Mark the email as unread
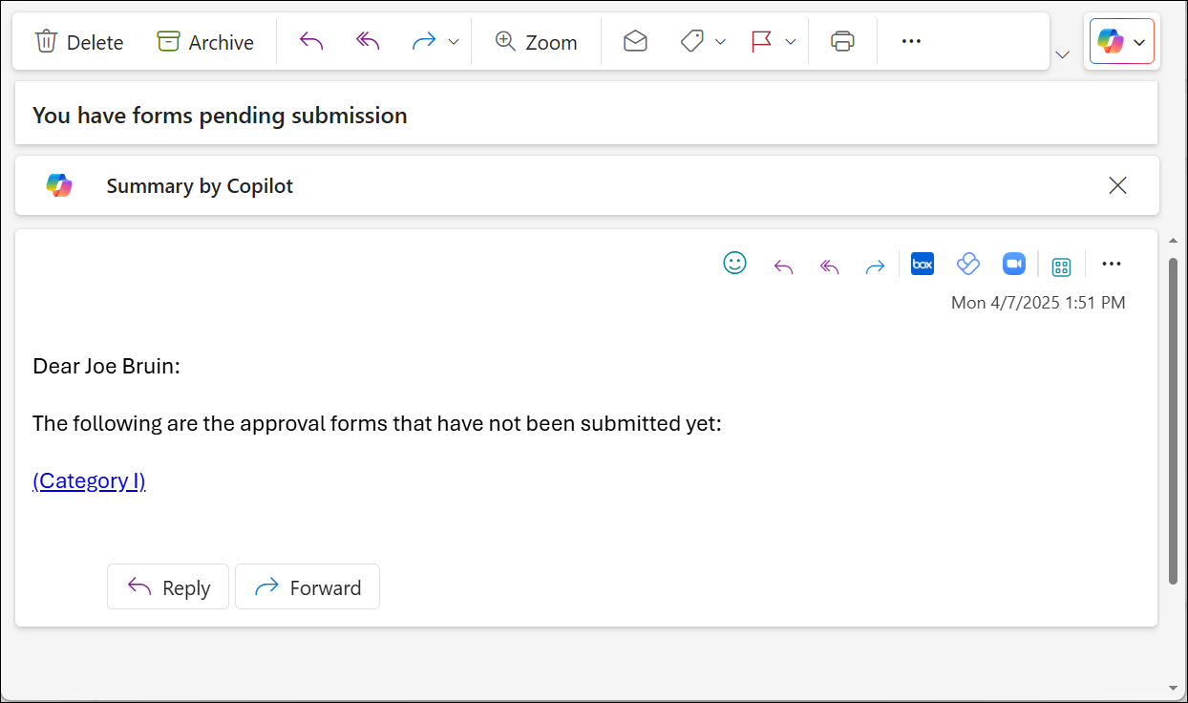This screenshot has width=1188, height=703. click(x=634, y=41)
